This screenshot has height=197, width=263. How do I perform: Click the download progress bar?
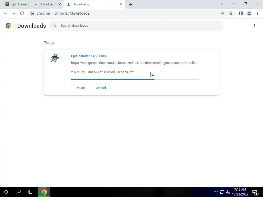coord(135,79)
